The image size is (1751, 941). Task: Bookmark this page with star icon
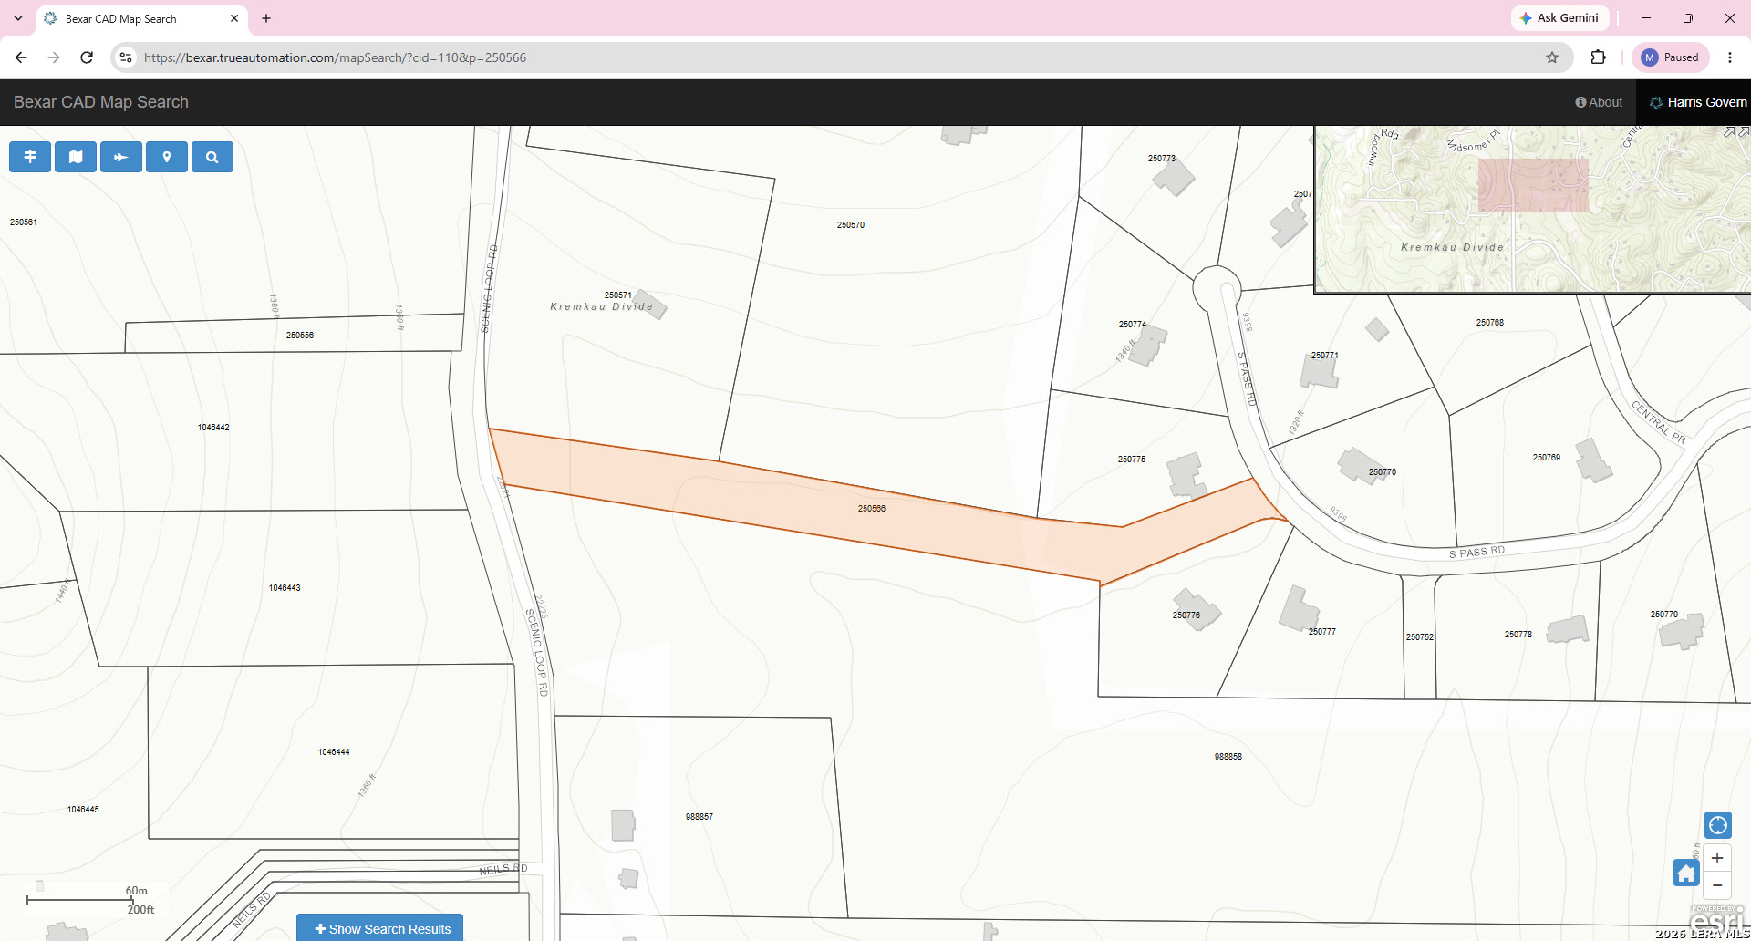pyautogui.click(x=1552, y=57)
